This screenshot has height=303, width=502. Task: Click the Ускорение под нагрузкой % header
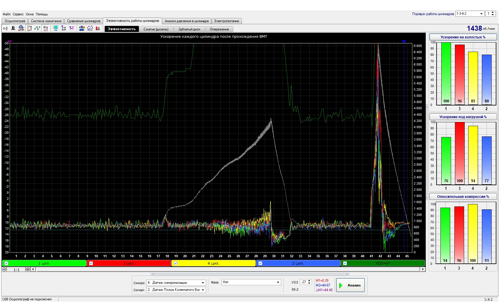463,117
